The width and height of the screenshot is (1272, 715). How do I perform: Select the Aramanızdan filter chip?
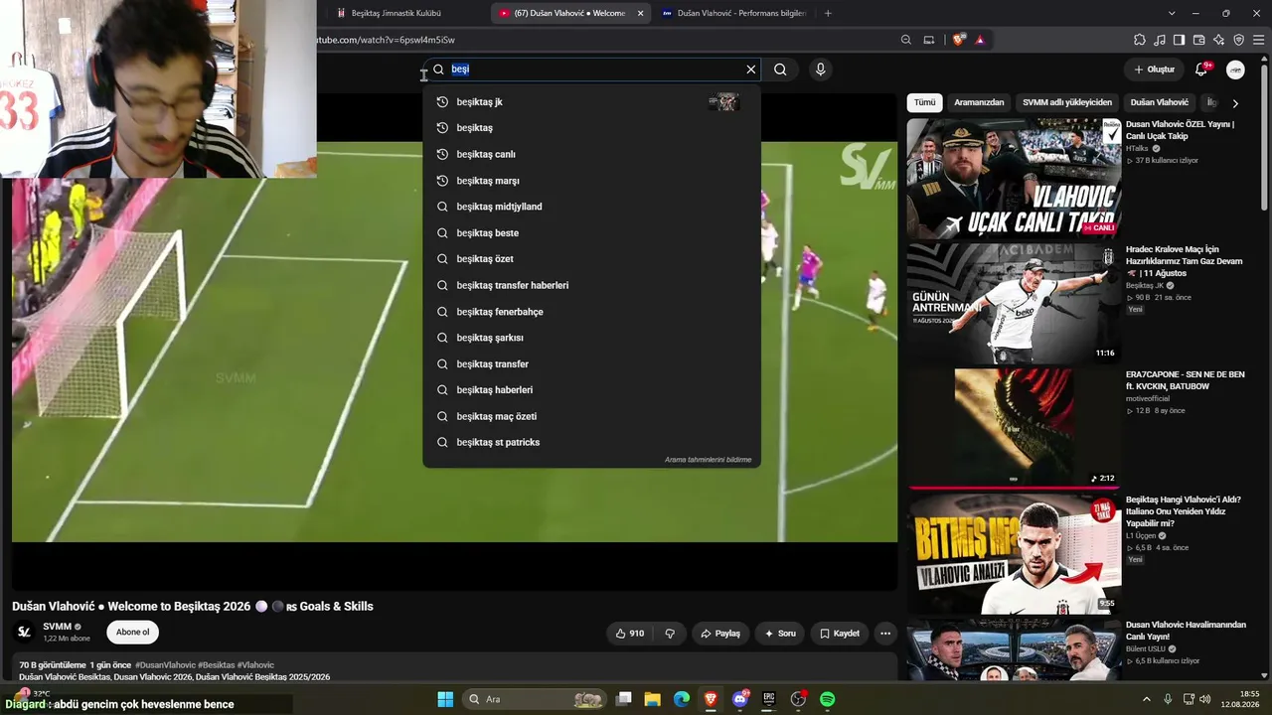point(979,102)
